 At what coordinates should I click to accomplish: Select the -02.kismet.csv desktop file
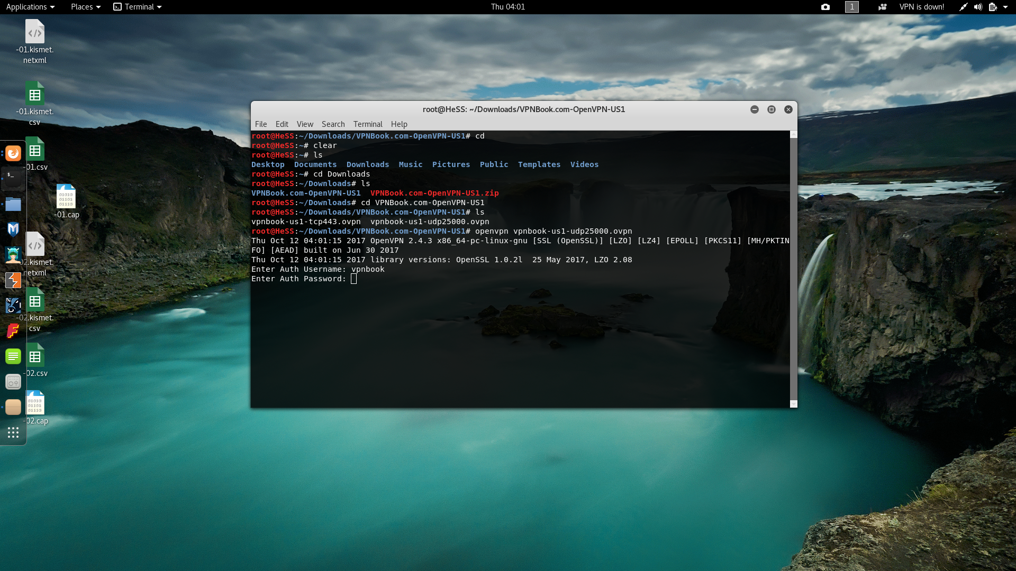pyautogui.click(x=35, y=310)
